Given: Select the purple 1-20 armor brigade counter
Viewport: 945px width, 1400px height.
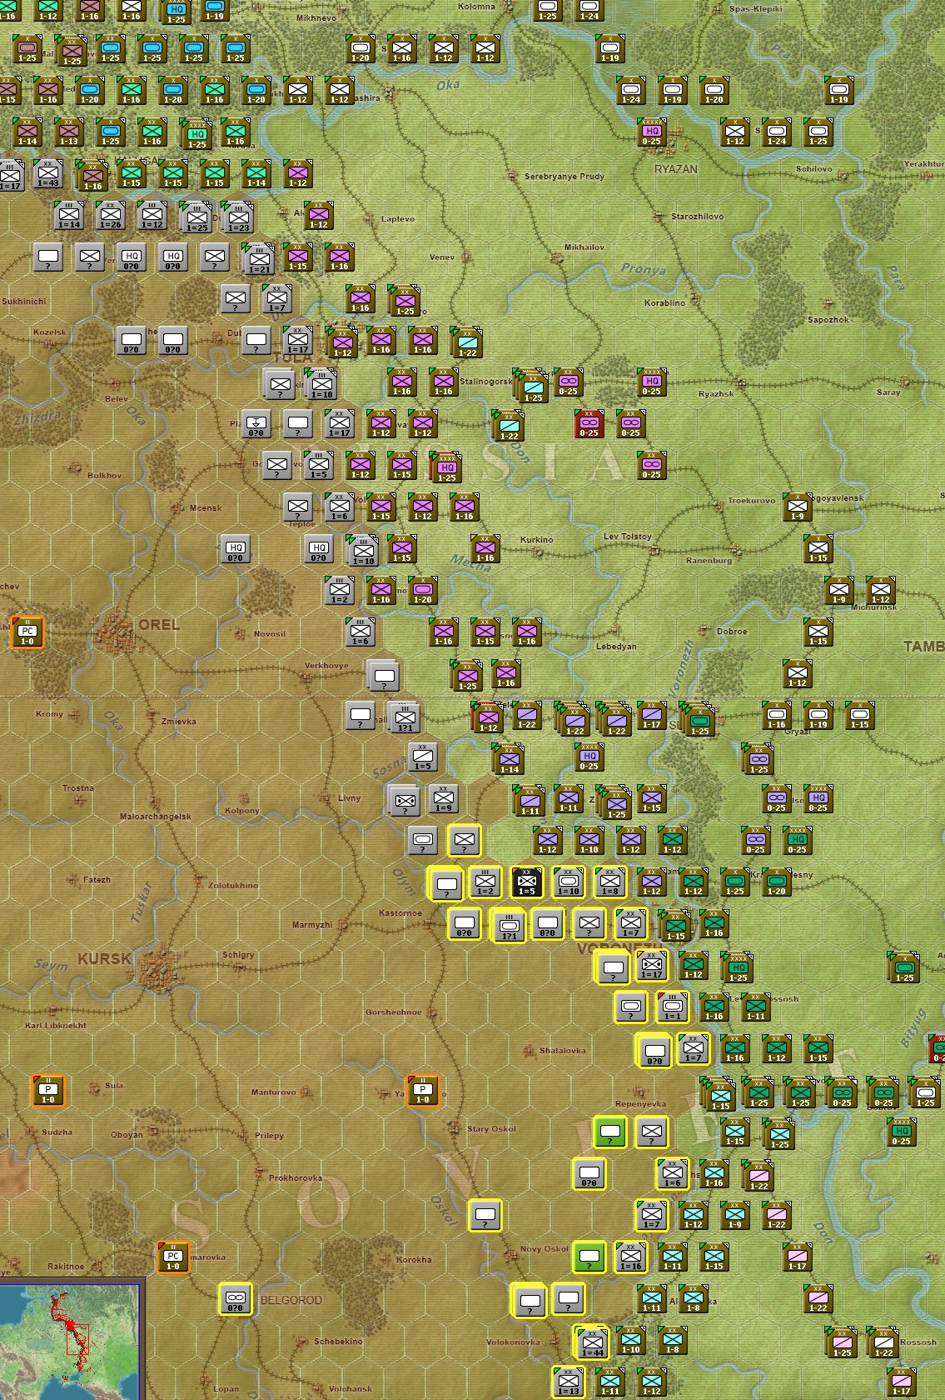Looking at the screenshot, I should pyautogui.click(x=422, y=590).
